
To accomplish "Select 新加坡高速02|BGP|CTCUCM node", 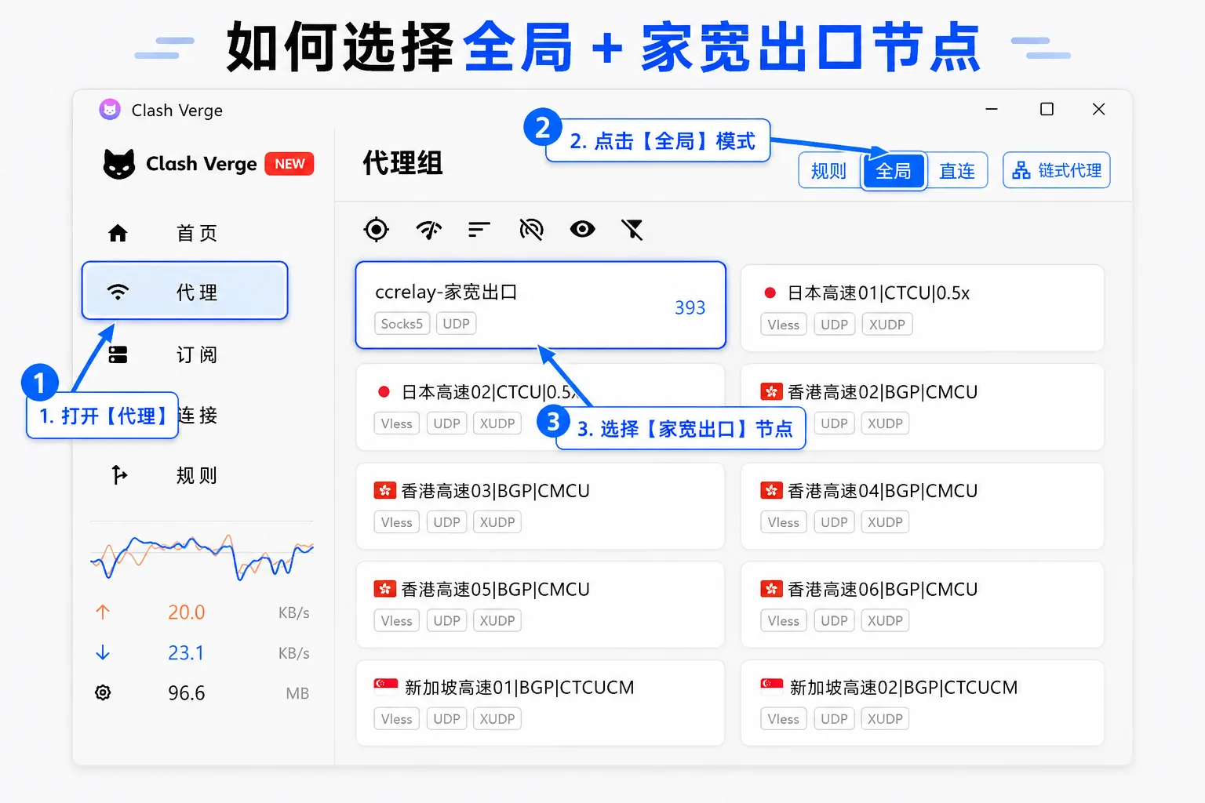I will click(x=923, y=703).
